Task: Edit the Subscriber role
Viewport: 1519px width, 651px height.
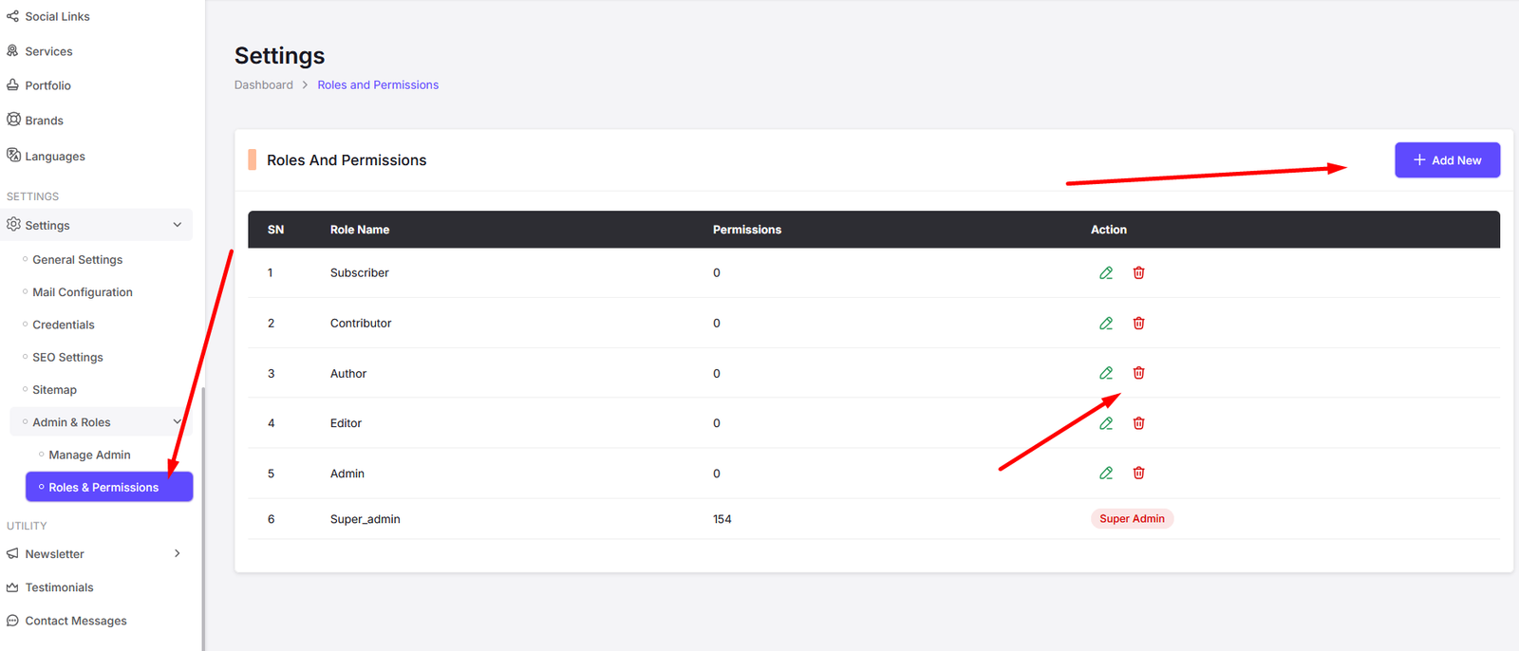Action: 1106,273
